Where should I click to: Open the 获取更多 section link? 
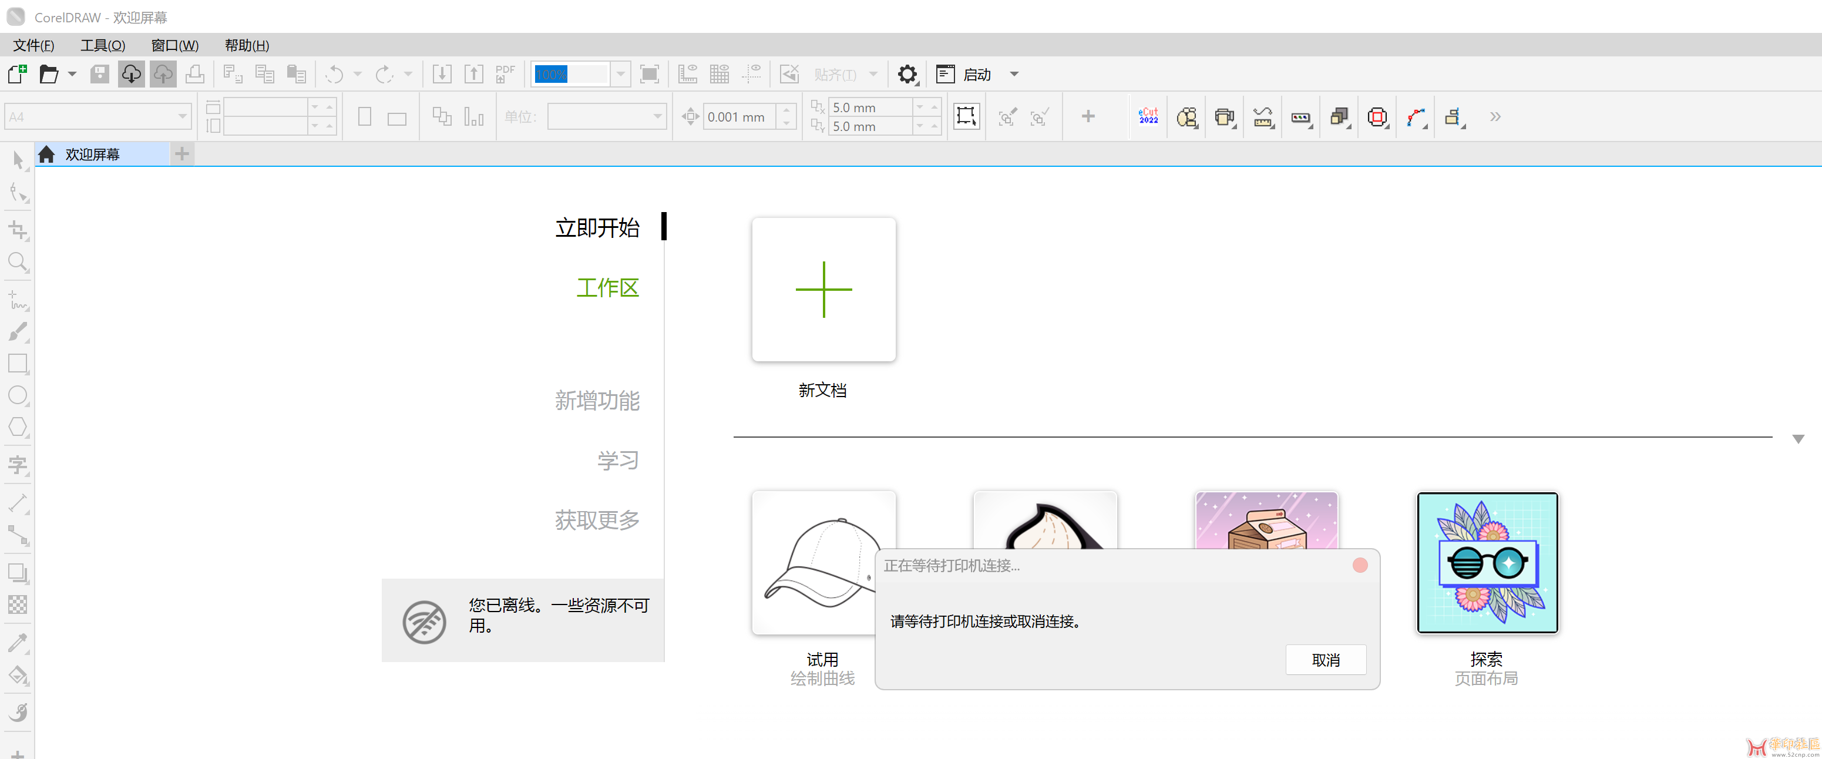[x=597, y=520]
